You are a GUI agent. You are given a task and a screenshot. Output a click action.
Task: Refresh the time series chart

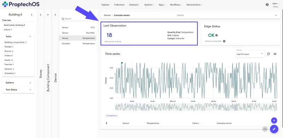(268, 54)
